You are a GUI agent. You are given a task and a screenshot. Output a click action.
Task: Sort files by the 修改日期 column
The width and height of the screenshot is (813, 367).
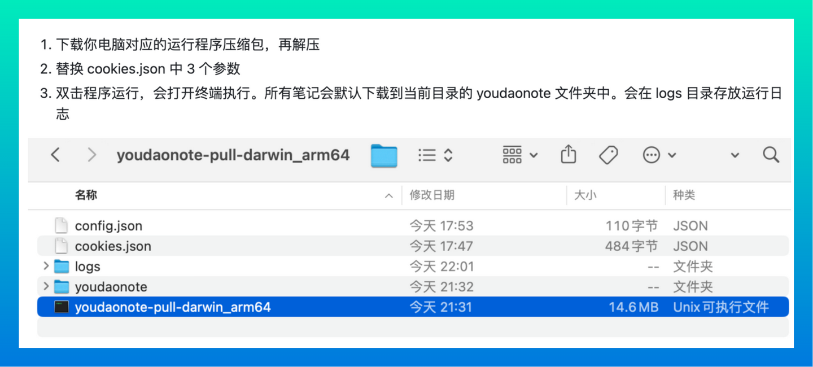[x=432, y=195]
